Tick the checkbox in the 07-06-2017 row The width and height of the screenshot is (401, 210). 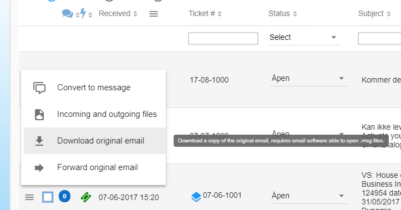pos(48,197)
